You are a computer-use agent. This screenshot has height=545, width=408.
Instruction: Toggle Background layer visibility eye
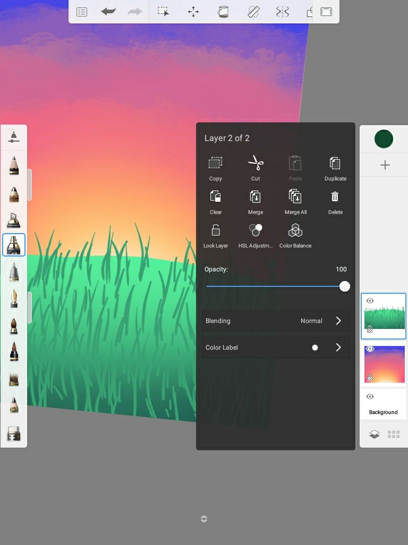370,397
